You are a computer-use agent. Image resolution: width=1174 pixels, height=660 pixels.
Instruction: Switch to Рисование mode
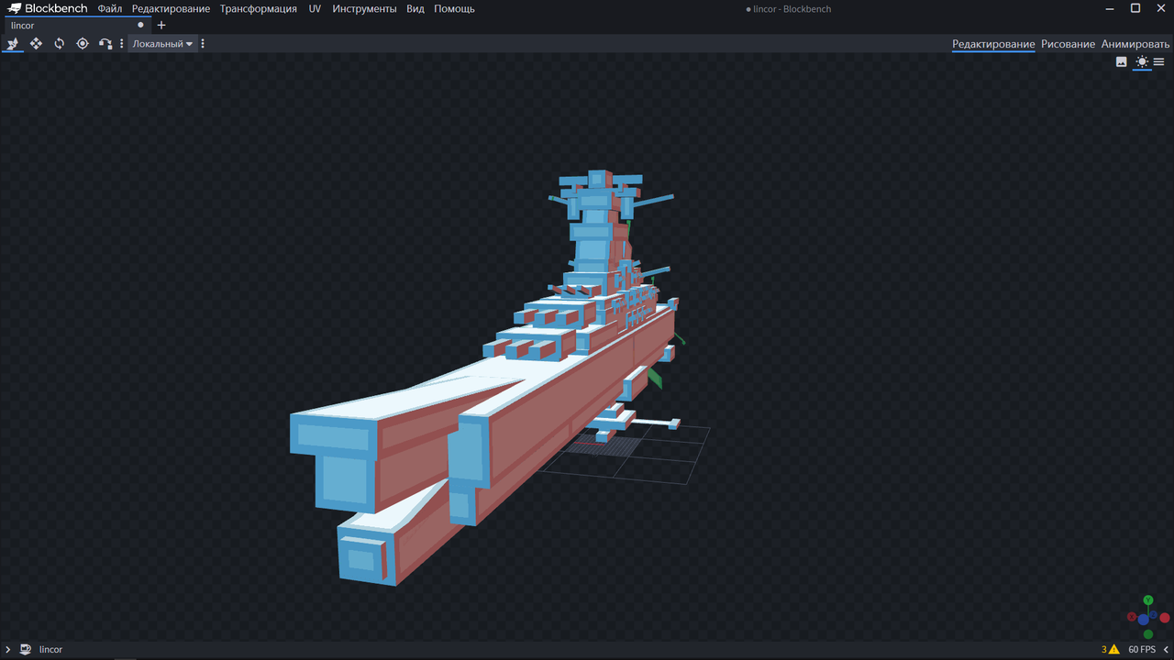[x=1068, y=44]
